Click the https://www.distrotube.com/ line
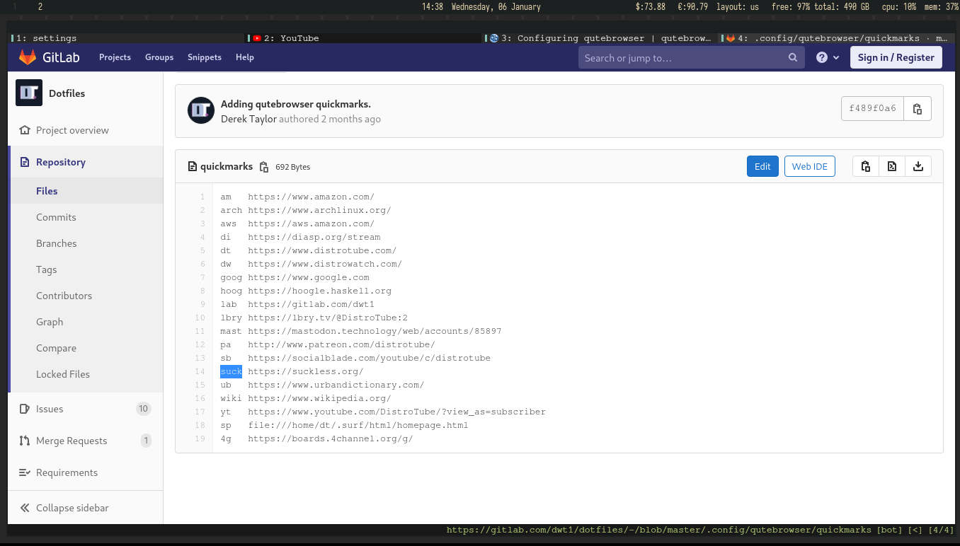This screenshot has height=546, width=960. [322, 250]
